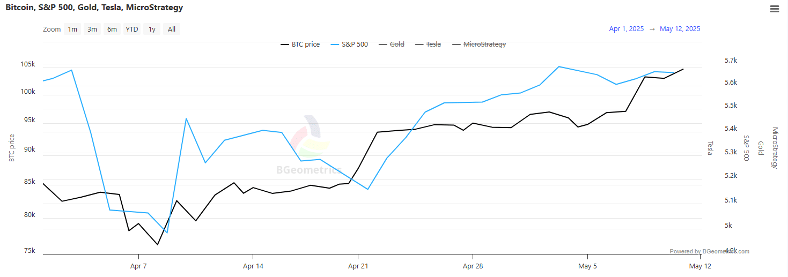Edit the May 12, 2025 end date
788x277 pixels.
[680, 29]
